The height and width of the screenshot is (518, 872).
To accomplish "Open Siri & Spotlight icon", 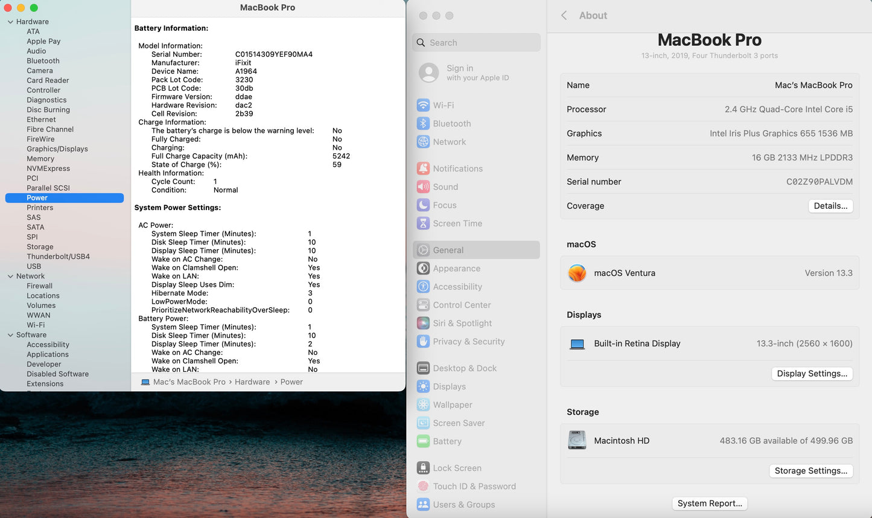I will pyautogui.click(x=423, y=324).
